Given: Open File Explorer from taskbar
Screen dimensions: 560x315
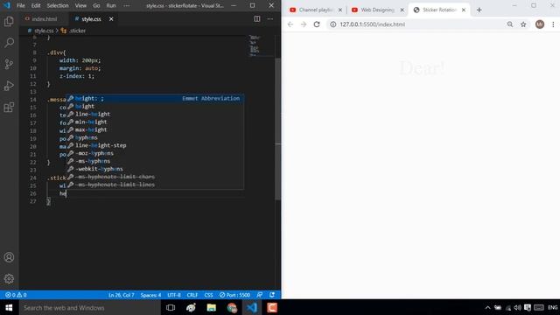Looking at the screenshot, I should point(212,307).
